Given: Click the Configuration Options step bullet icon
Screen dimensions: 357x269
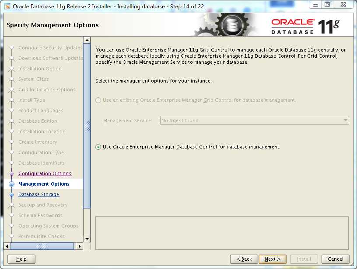Looking at the screenshot, I should (x=12, y=173).
